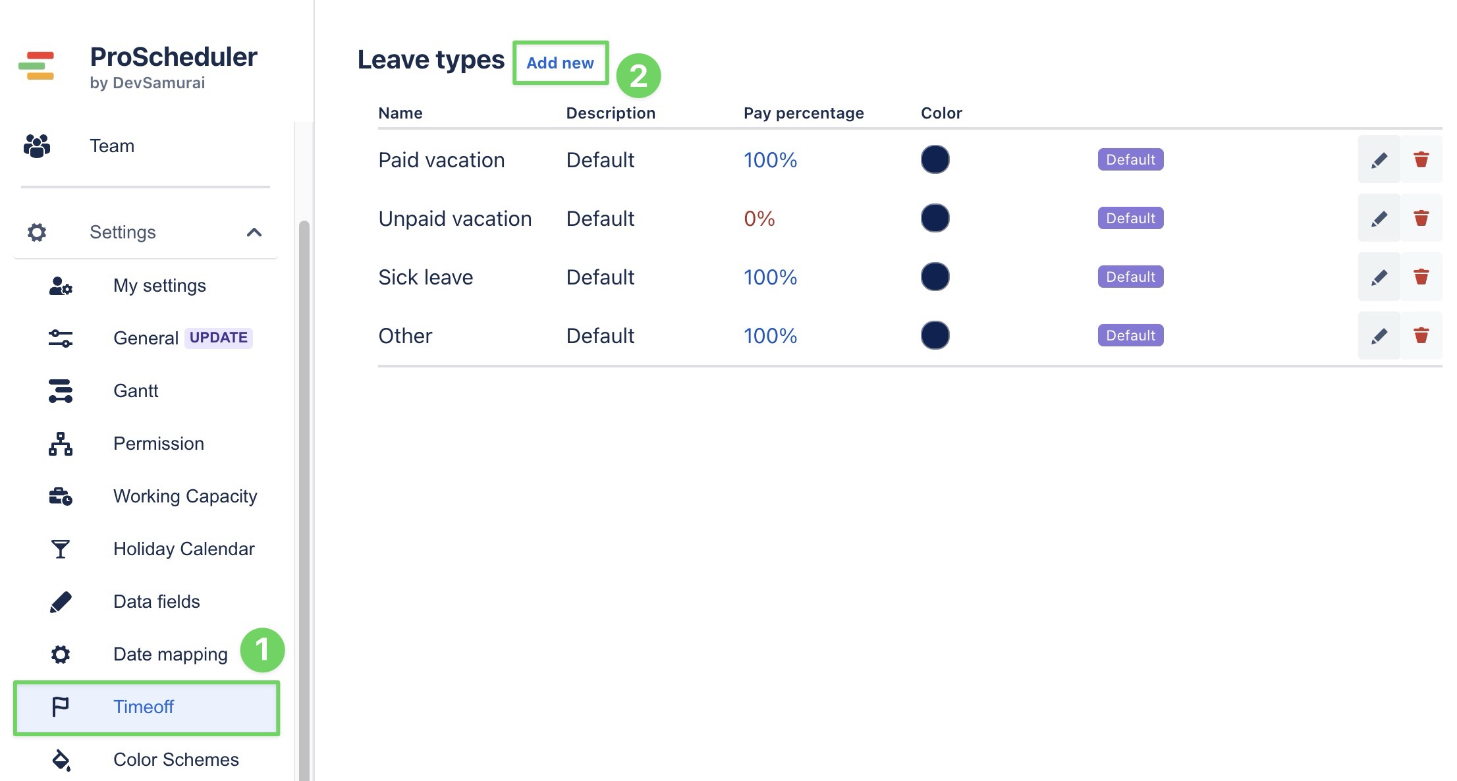
Task: Click the Permission hierarchy icon
Action: (61, 443)
